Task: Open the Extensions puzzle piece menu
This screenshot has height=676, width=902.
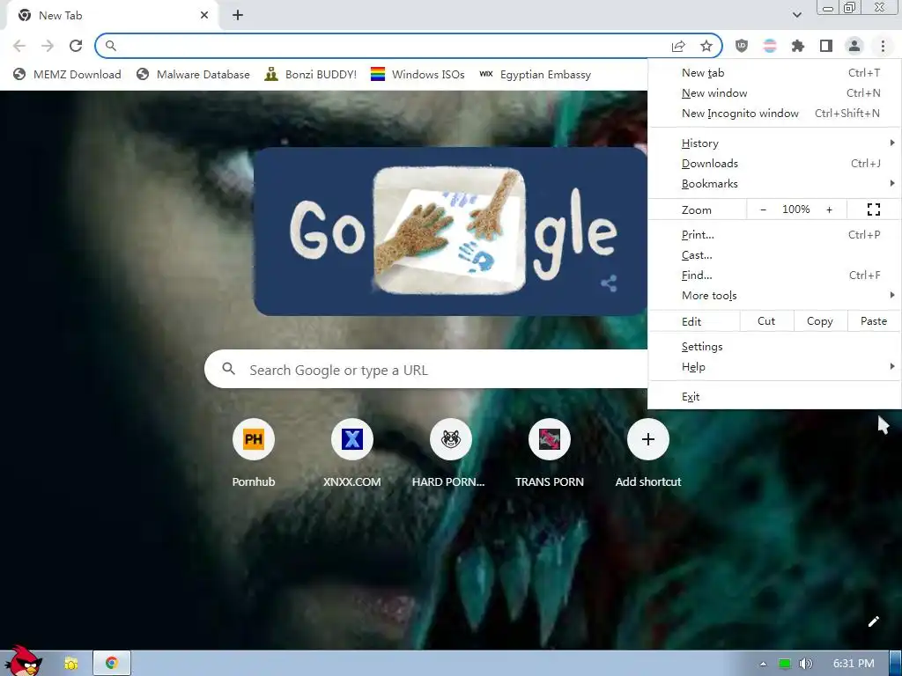Action: click(798, 46)
